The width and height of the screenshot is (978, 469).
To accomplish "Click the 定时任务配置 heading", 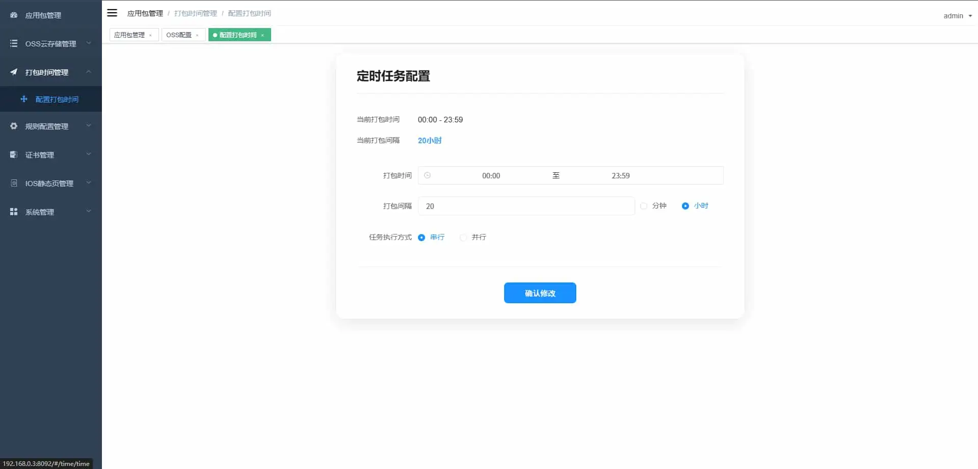I will pyautogui.click(x=393, y=76).
